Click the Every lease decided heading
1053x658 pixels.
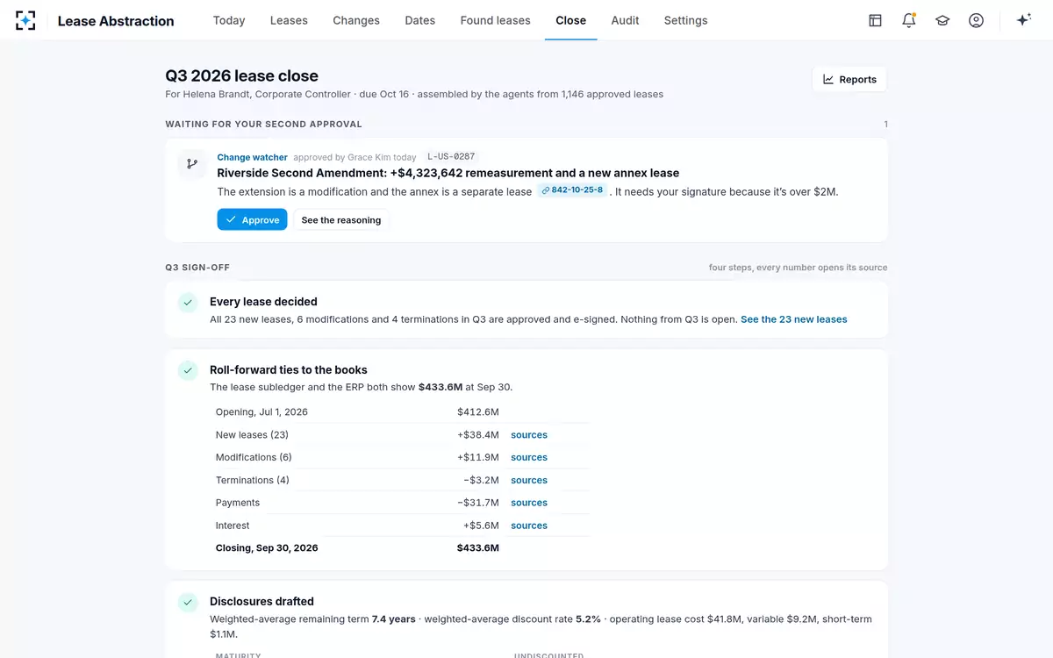tap(263, 301)
